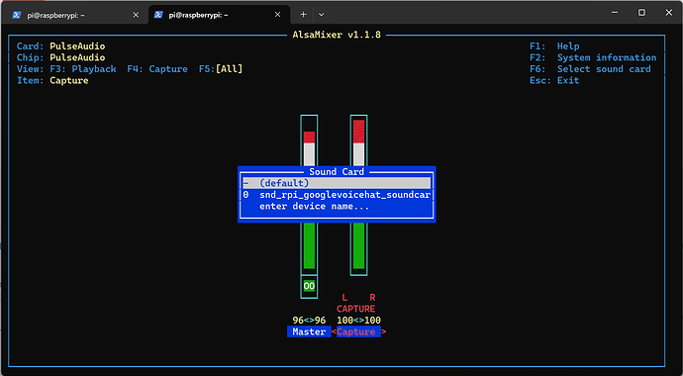This screenshot has width=683, height=376.
Task: Click F4: Capture view option
Action: coord(157,68)
